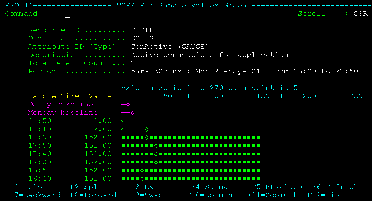Exit the panel via F3=Exit
The width and height of the screenshot is (372, 201).
(x=147, y=187)
